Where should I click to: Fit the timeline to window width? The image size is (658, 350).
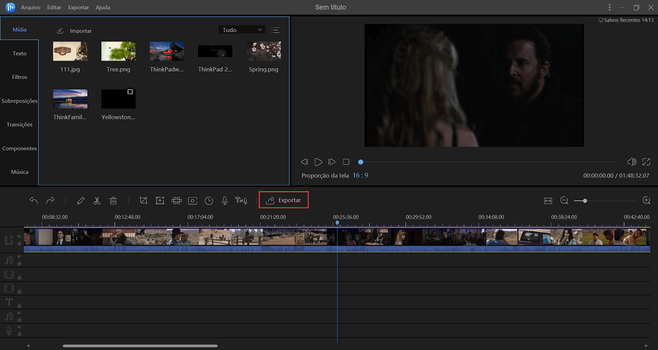pyautogui.click(x=548, y=200)
